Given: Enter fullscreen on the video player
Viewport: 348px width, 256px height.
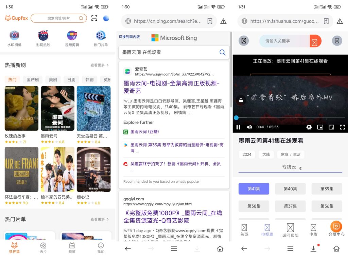Looking at the screenshot, I should tap(343, 127).
